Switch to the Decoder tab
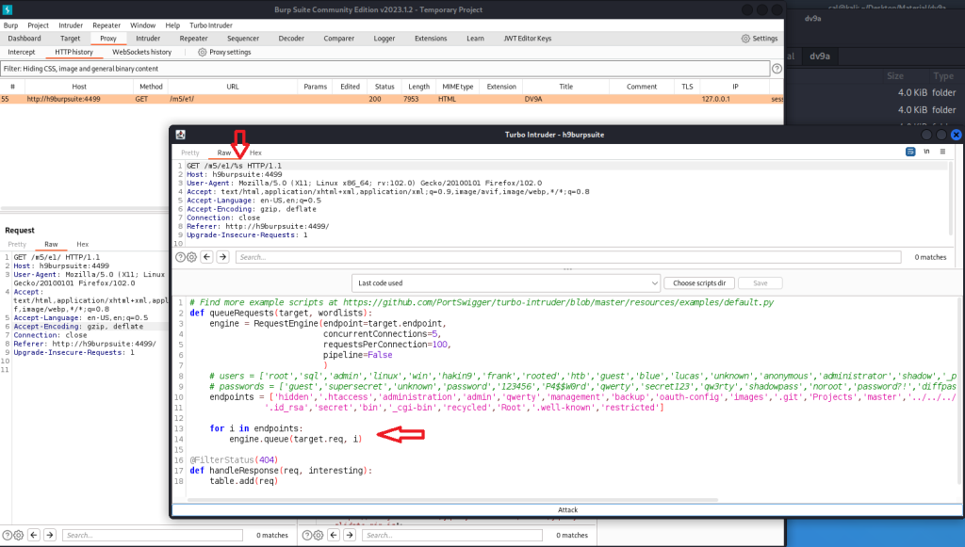Image resolution: width=965 pixels, height=547 pixels. (291, 38)
